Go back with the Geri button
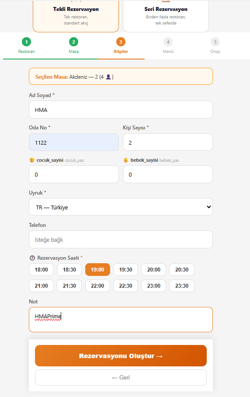Screen dimensions: 250x397 pos(121,377)
